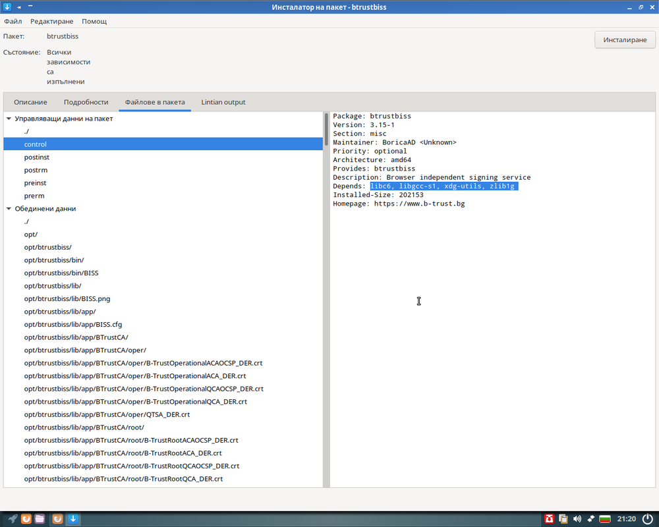Open the Файл menu
Viewport: 659px width, 527px height.
[13, 21]
